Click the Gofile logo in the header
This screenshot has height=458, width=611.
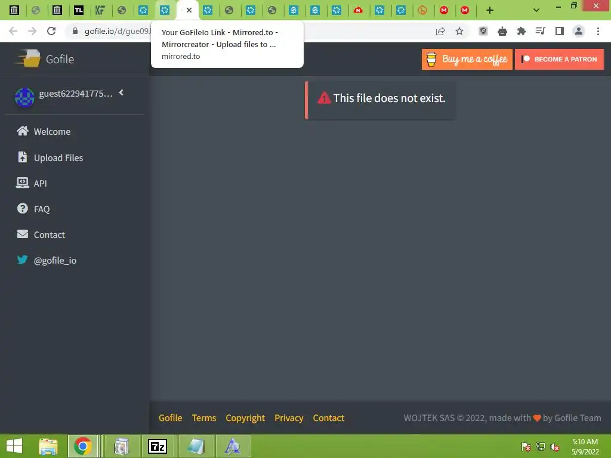tap(44, 59)
